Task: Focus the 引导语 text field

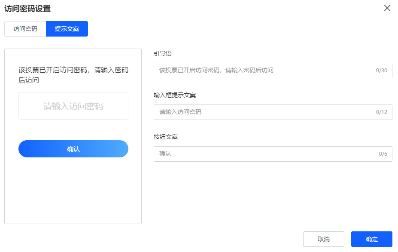Action: (262, 71)
